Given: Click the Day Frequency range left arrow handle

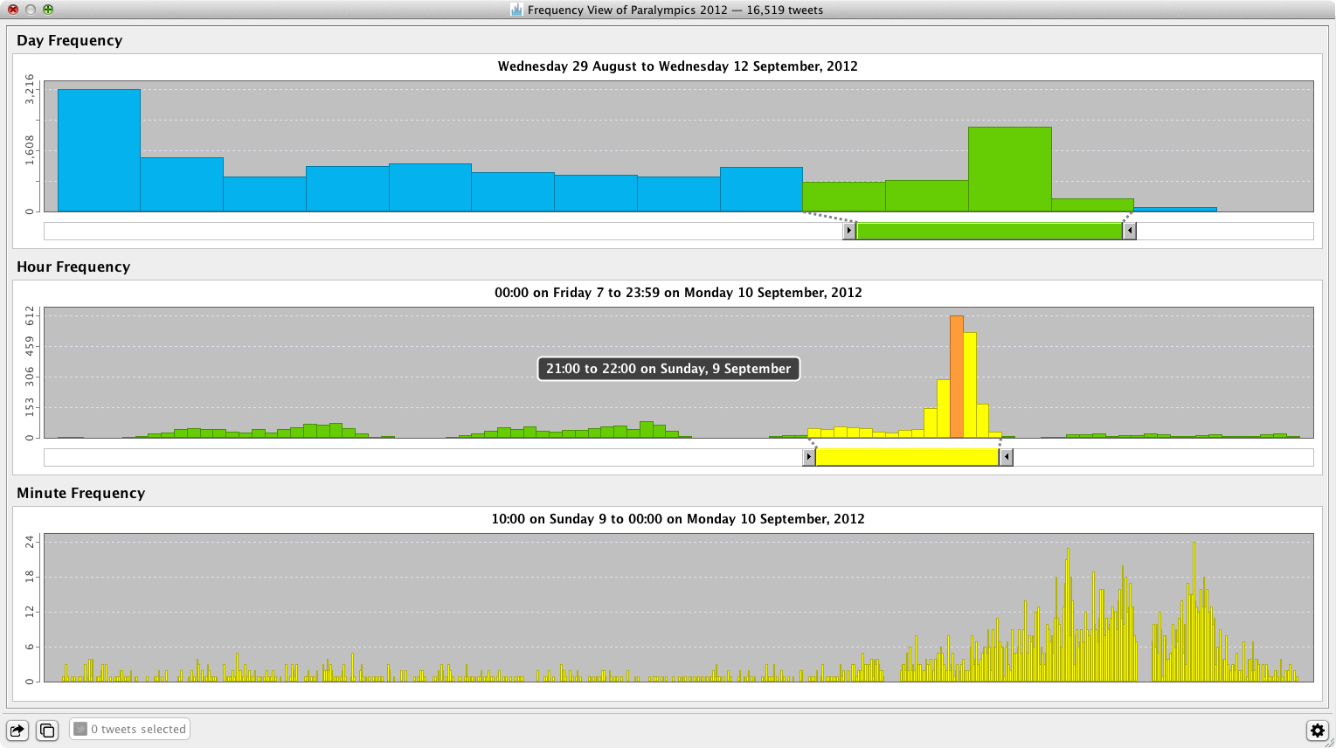Looking at the screenshot, I should [x=849, y=231].
